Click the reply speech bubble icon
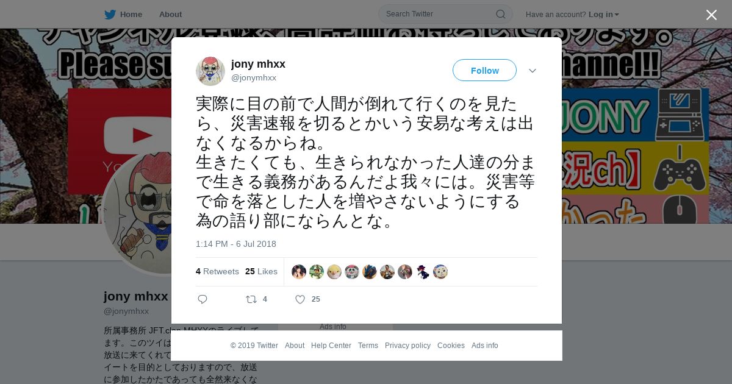The height and width of the screenshot is (384, 732). tap(203, 299)
